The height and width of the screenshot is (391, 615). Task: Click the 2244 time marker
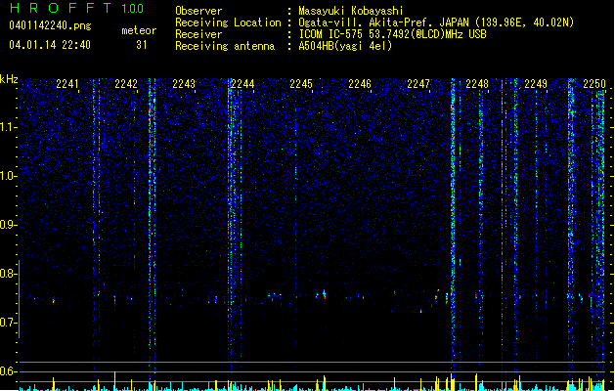pos(242,84)
